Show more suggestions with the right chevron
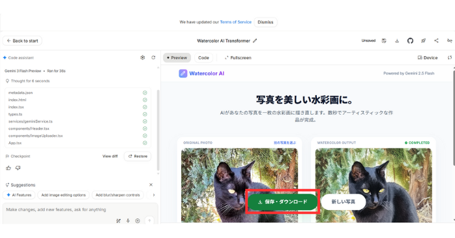The width and height of the screenshot is (455, 238). pos(154,195)
